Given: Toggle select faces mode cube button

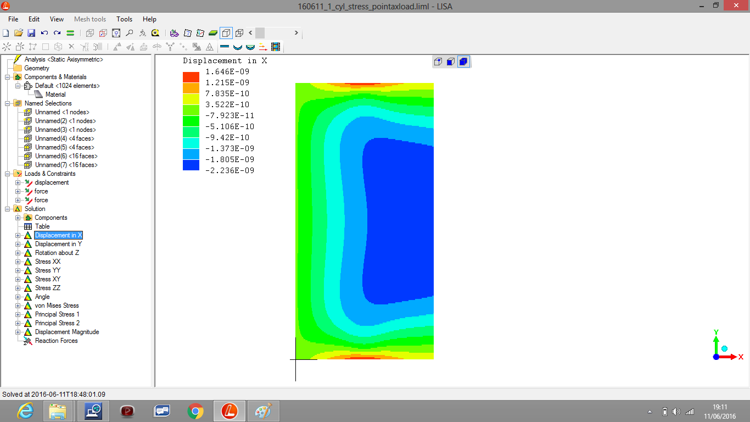Looking at the screenshot, I should [451, 62].
